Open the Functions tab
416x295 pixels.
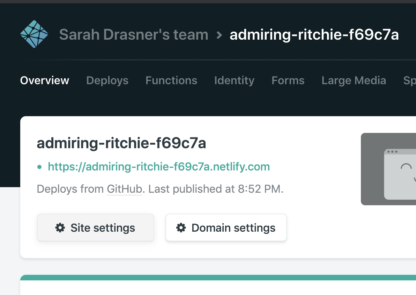pyautogui.click(x=171, y=80)
